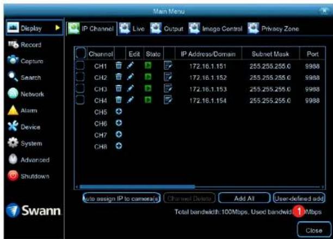Switch to the IP Channel tab
The image size is (333, 239).
point(91,29)
